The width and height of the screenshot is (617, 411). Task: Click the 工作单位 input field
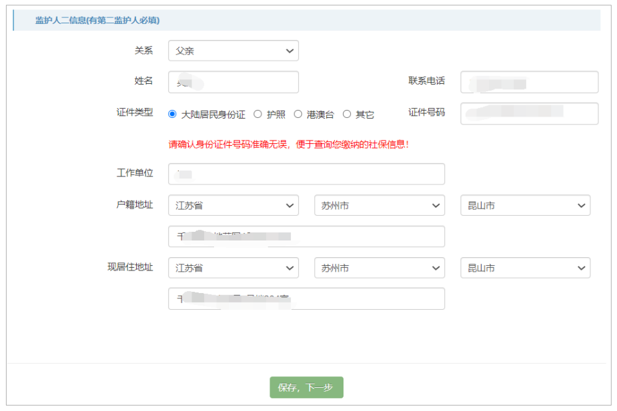coord(306,174)
